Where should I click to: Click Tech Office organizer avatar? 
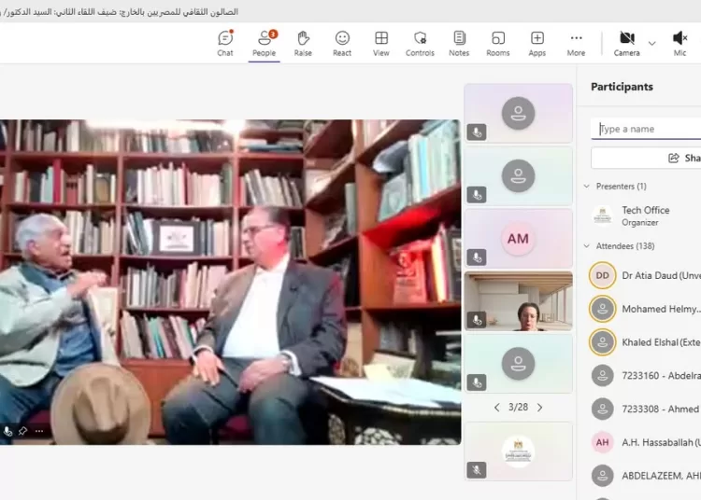[602, 215]
